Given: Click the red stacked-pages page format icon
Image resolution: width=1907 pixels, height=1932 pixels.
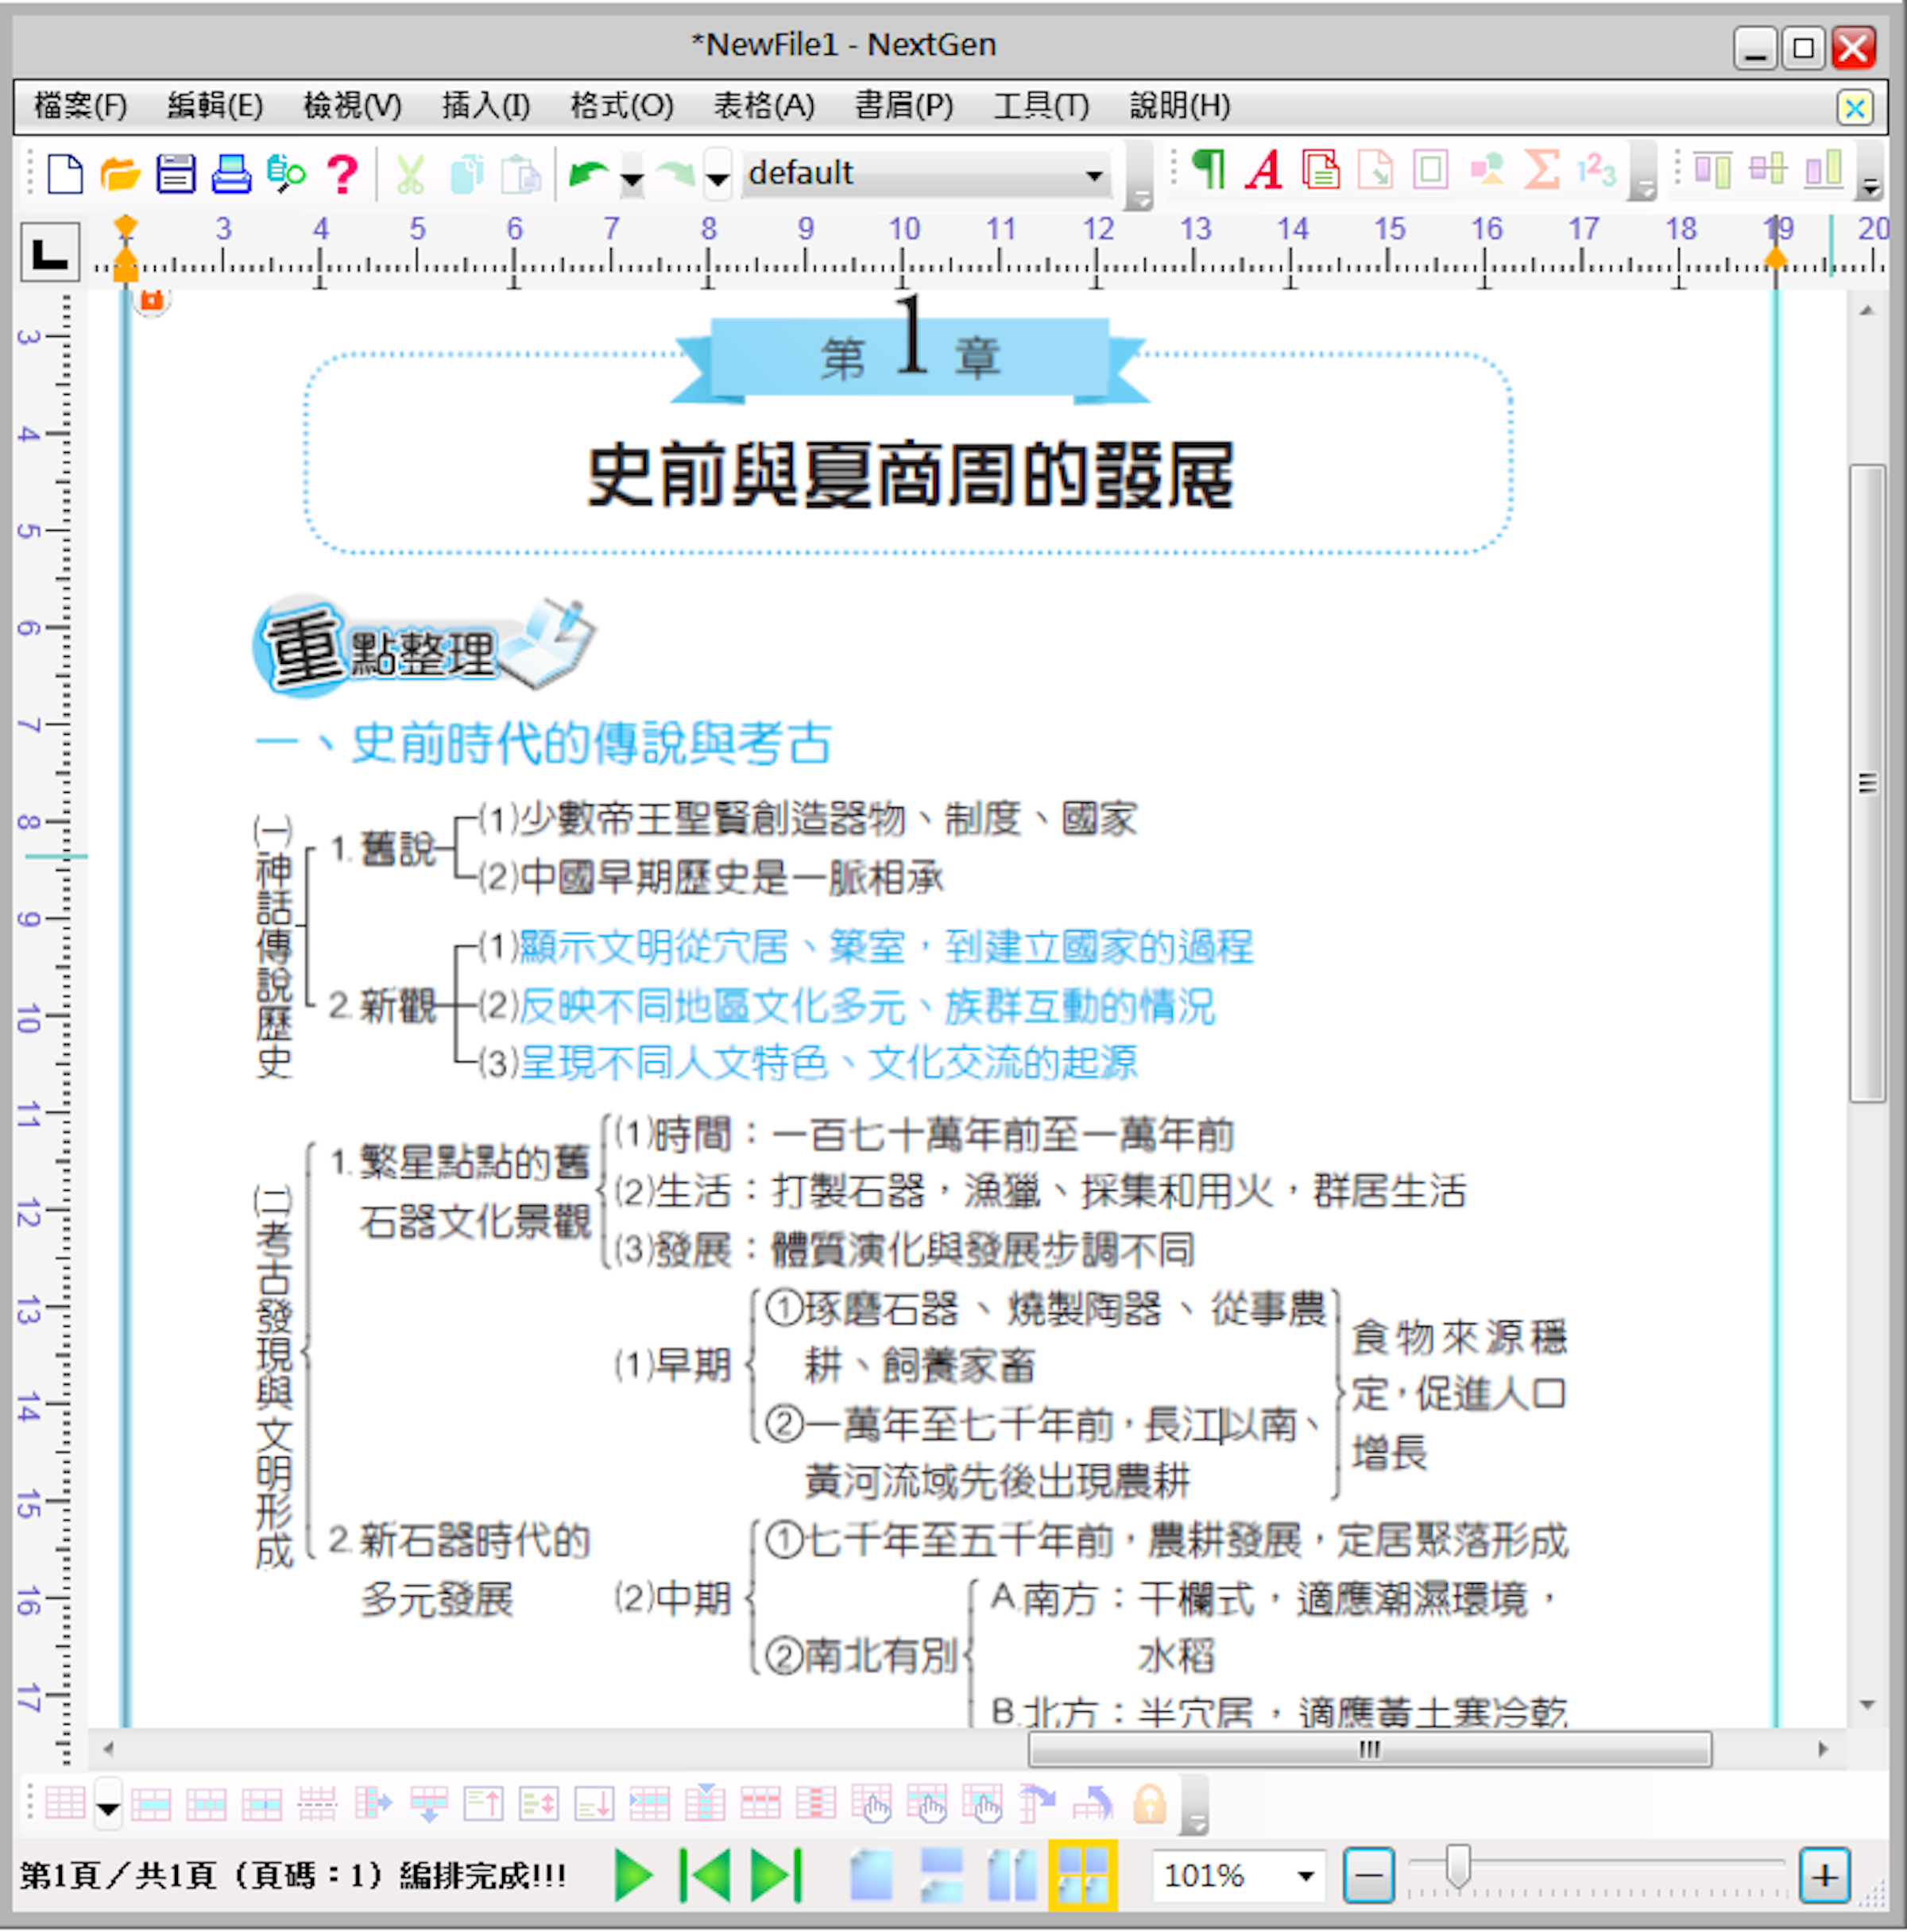Looking at the screenshot, I should click(x=1321, y=169).
